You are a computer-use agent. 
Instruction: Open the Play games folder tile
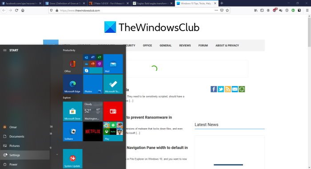(113, 131)
